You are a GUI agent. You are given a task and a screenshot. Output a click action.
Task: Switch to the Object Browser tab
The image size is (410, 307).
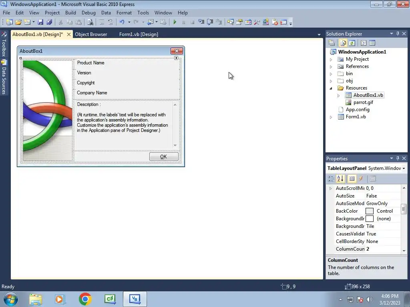click(x=91, y=34)
